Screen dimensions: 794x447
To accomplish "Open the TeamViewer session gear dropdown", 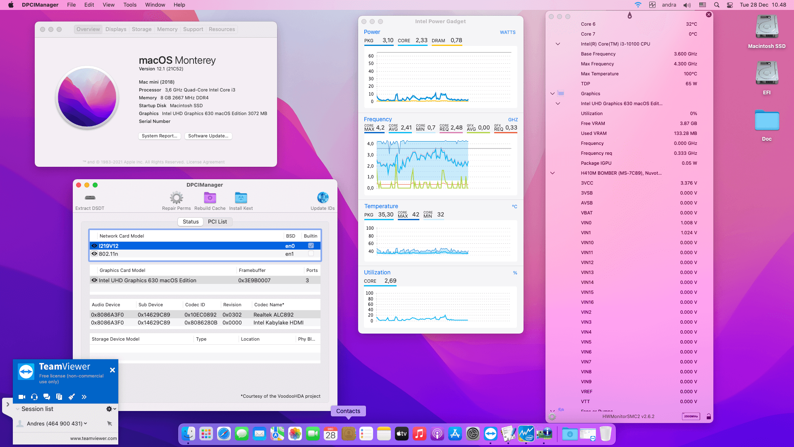I will pos(111,409).
